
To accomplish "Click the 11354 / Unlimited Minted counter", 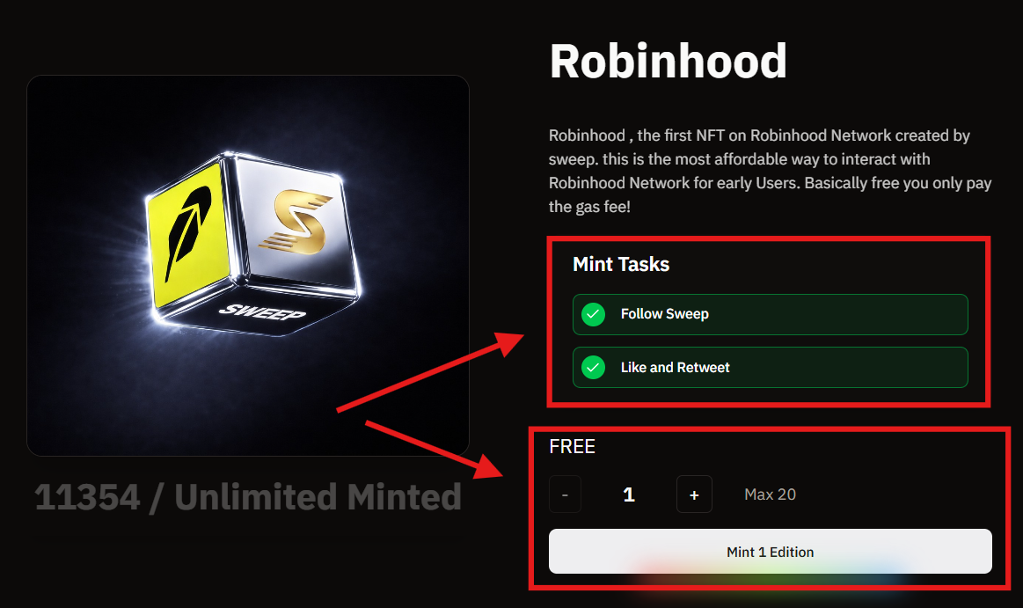I will pos(248,497).
